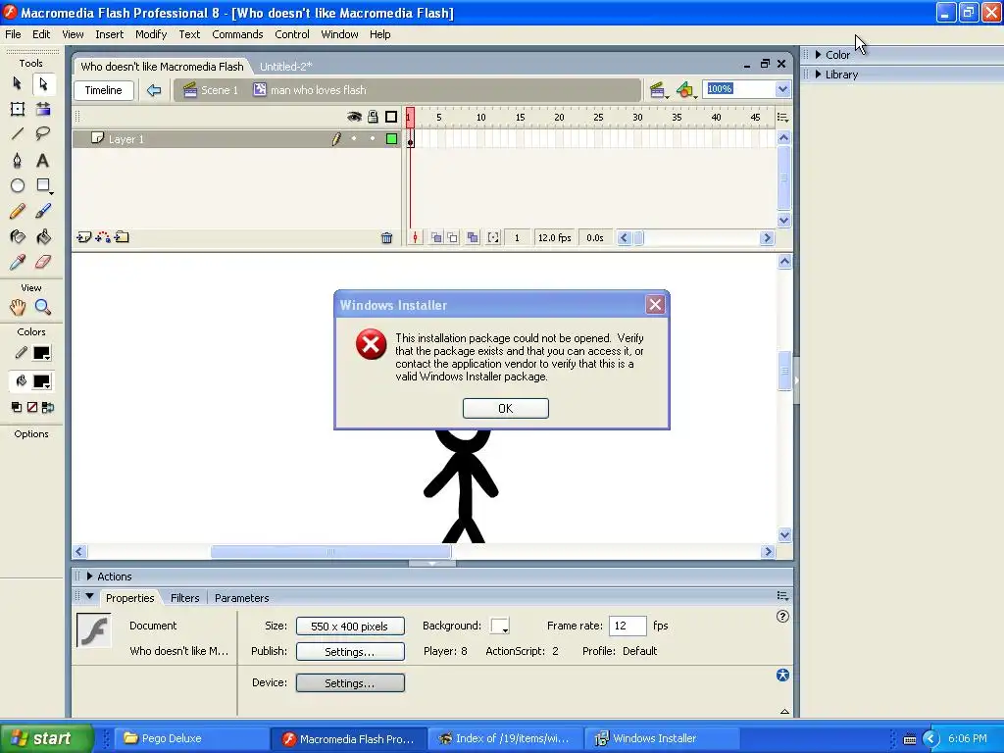Click OK in Windows Installer dialog

click(506, 409)
